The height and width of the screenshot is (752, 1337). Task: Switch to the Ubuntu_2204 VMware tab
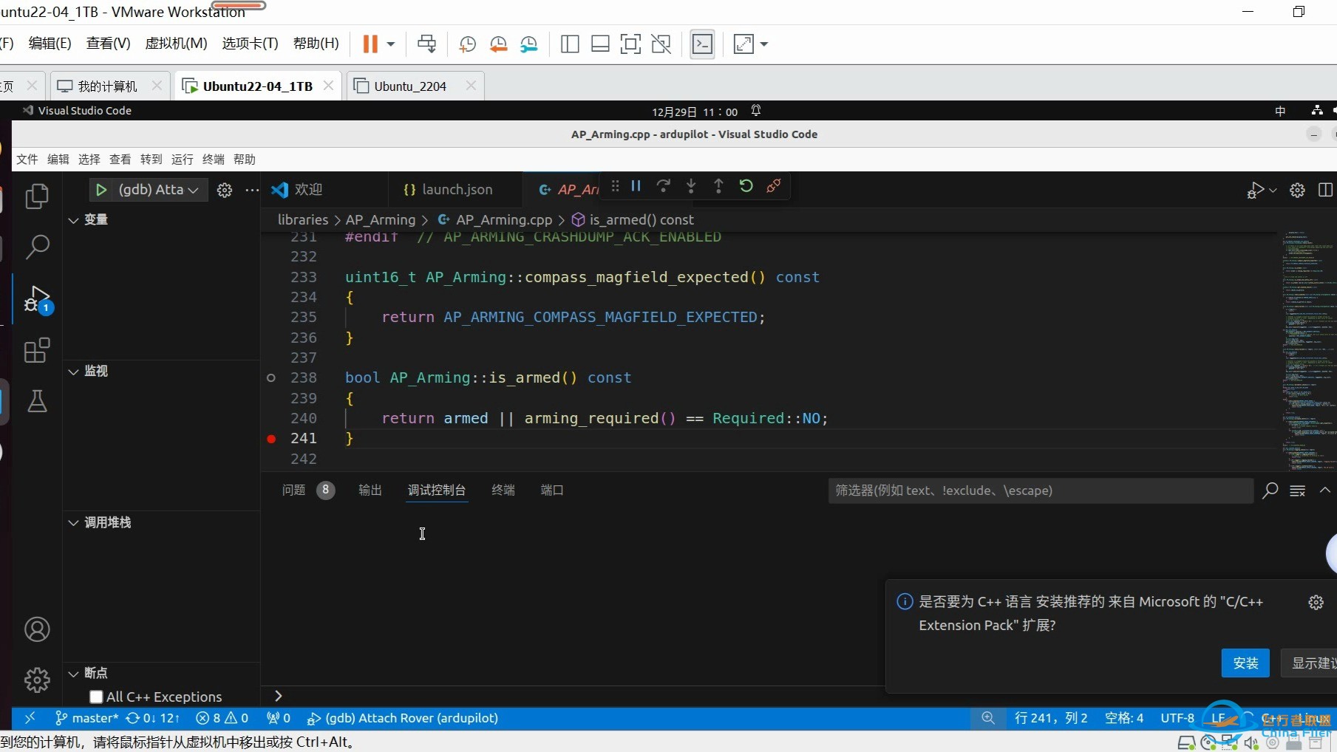pyautogui.click(x=410, y=86)
